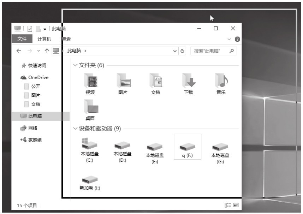303x214 pixels.
Task: Open the 新加卷 (I:) drive
Action: [90, 181]
